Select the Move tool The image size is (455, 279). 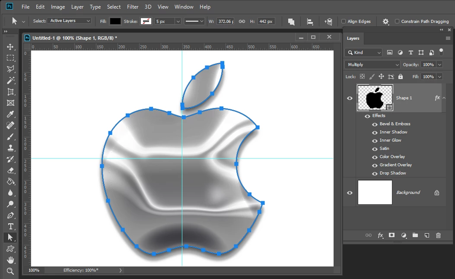10,47
